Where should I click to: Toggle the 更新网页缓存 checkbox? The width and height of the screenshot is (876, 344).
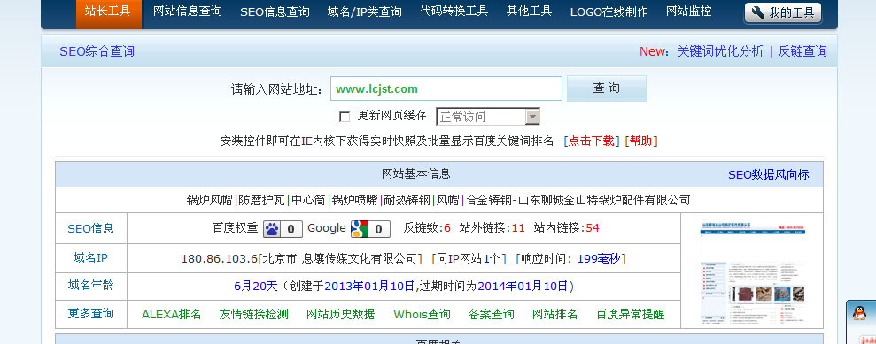345,117
